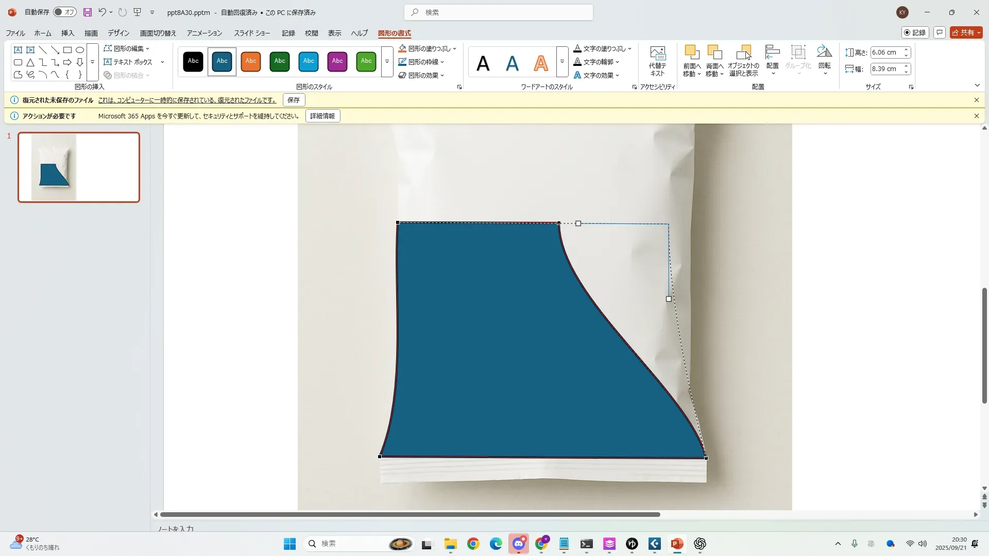
Task: Expand the Shape Fill dropdown
Action: [455, 49]
